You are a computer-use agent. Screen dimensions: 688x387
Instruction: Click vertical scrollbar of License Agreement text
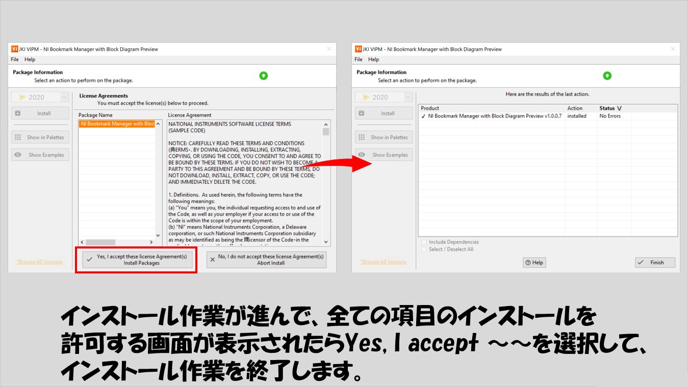326,183
